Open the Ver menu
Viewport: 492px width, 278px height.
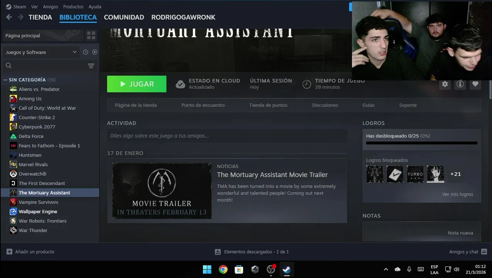[34, 7]
